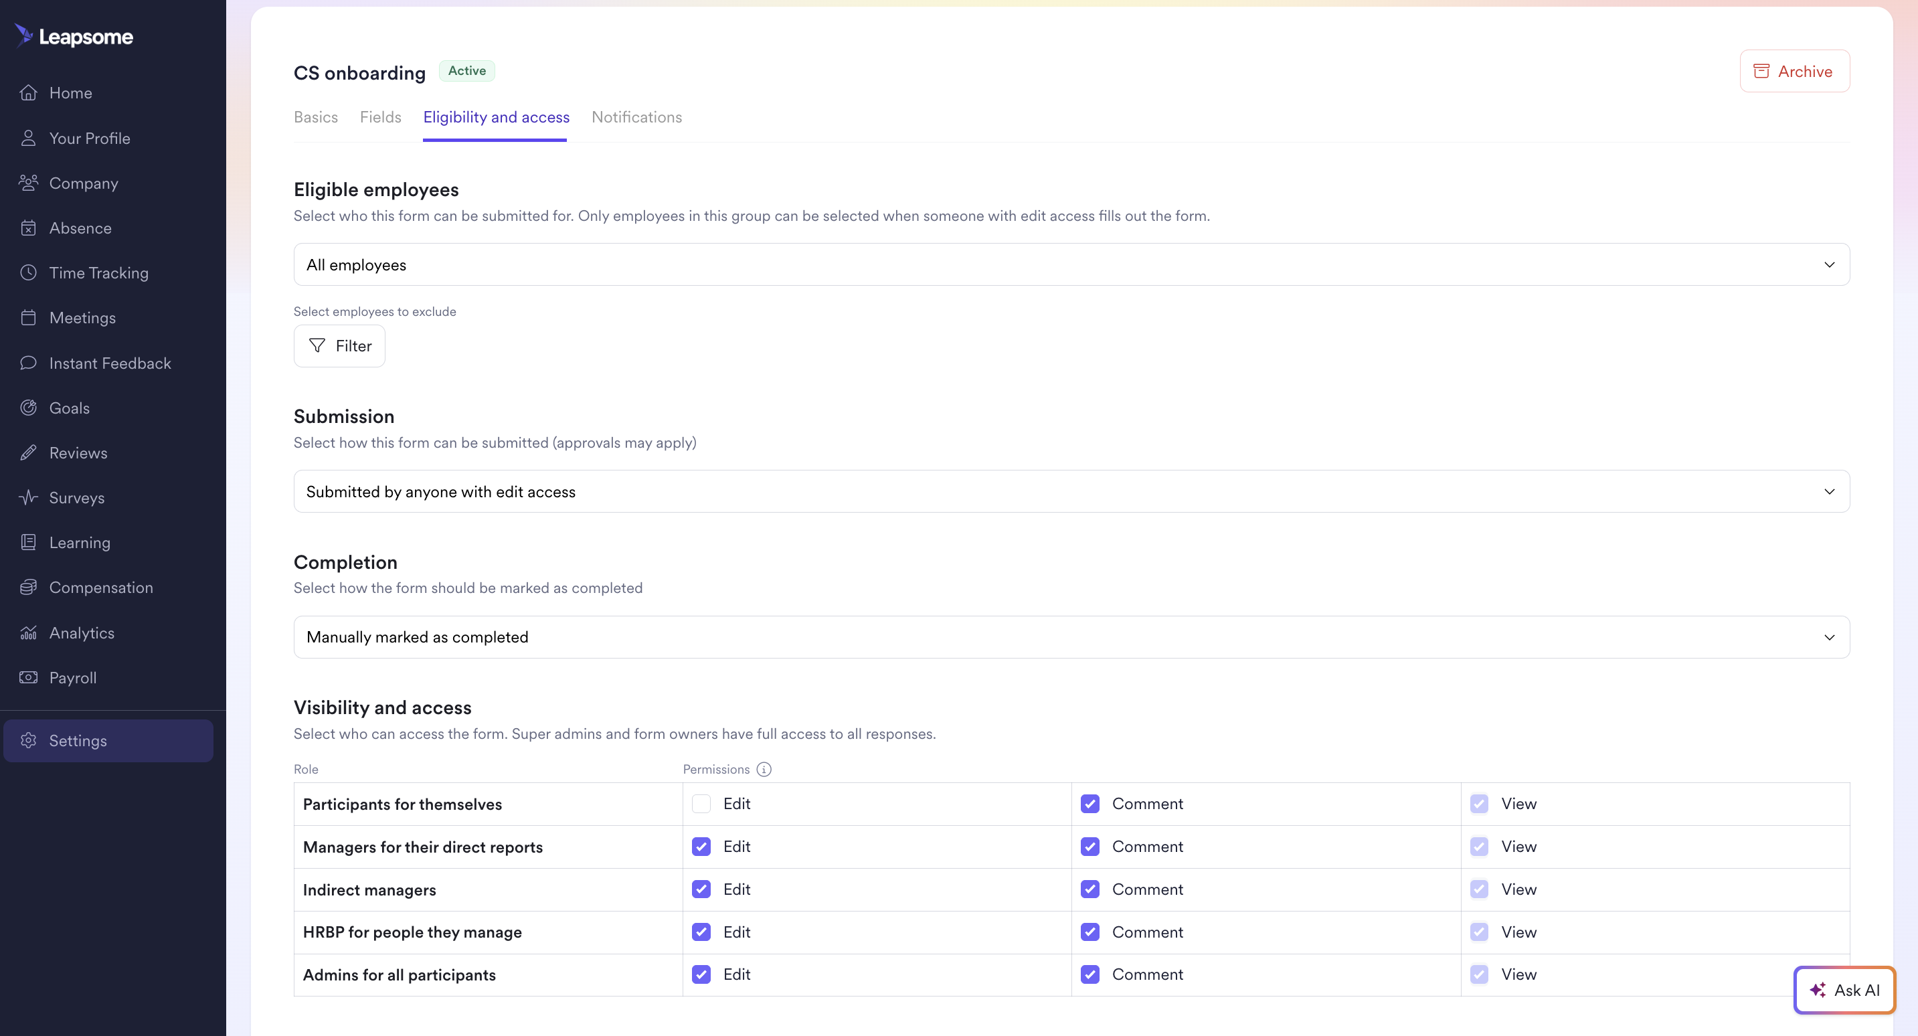Open Instant Feedback speech bubble icon

click(28, 363)
